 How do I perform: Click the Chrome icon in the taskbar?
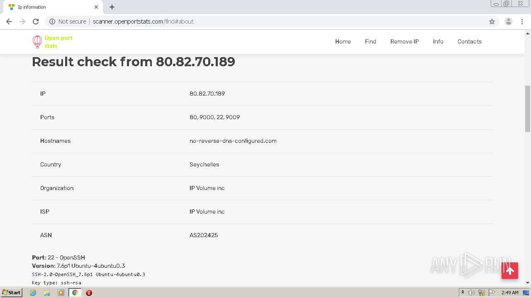(75, 293)
